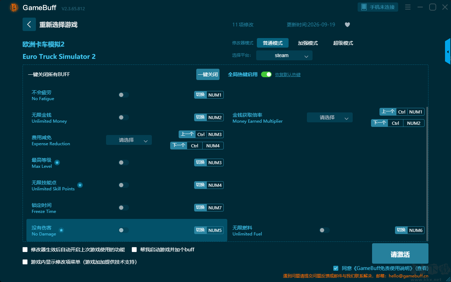Viewport: 451px width, 282px height.
Task: Favorite this game with the heart icon
Action: pyautogui.click(x=347, y=25)
